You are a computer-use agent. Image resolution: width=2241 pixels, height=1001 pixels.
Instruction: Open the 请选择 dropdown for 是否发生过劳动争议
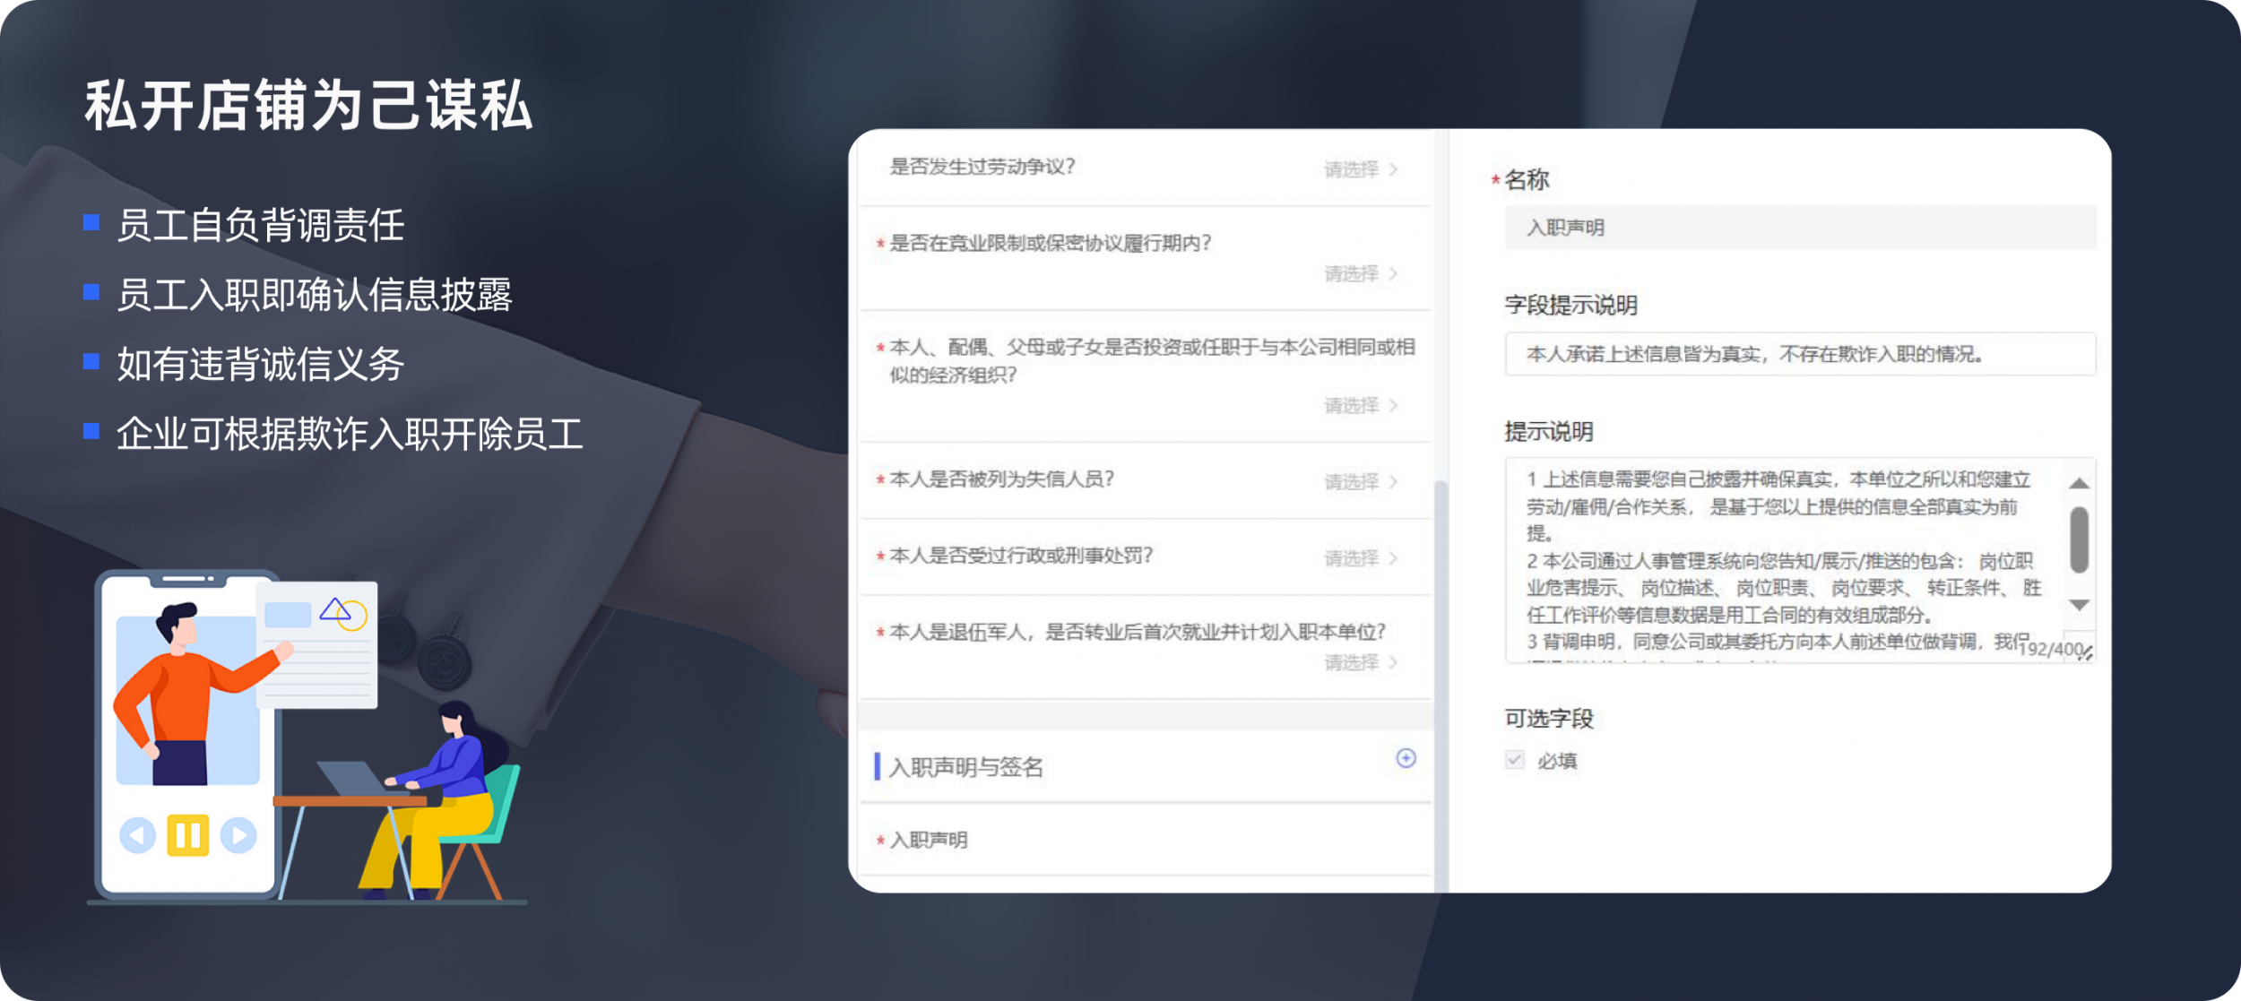(1361, 168)
